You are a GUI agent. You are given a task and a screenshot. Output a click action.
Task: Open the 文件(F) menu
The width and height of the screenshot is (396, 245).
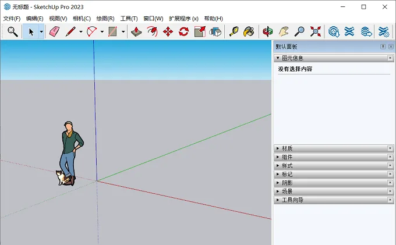(12, 19)
